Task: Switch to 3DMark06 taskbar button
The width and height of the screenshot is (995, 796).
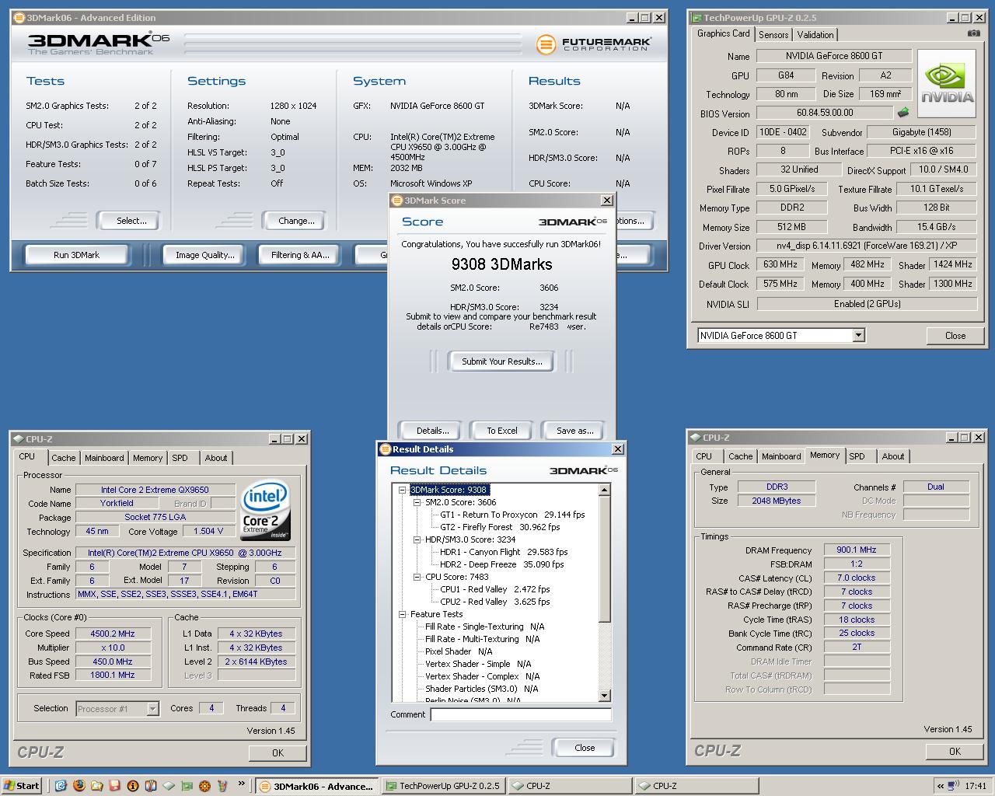Action: (317, 786)
